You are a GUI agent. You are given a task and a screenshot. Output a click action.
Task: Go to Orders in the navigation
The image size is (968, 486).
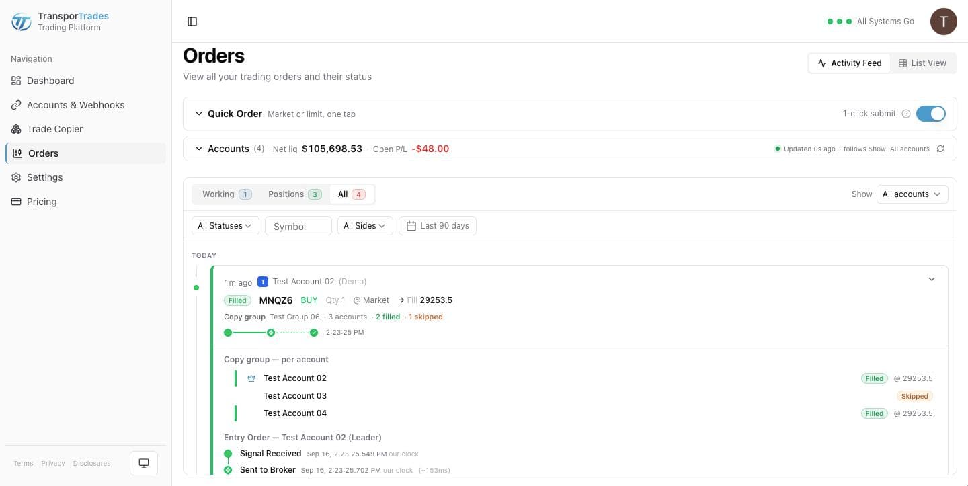click(x=85, y=153)
